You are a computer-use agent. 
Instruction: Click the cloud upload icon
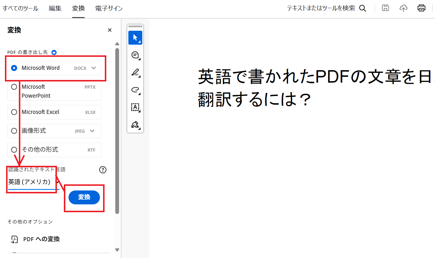coord(403,8)
